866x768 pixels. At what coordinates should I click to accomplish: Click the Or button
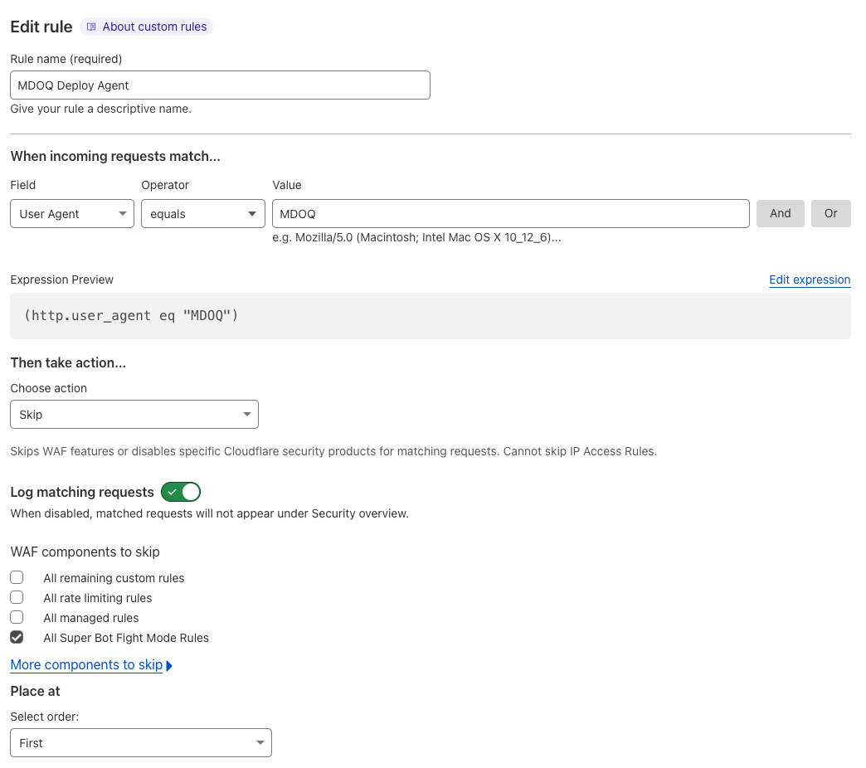[x=830, y=214]
